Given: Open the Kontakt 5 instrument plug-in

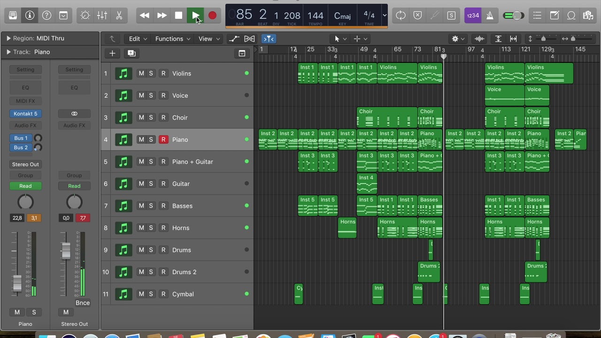Looking at the screenshot, I should pos(25,114).
